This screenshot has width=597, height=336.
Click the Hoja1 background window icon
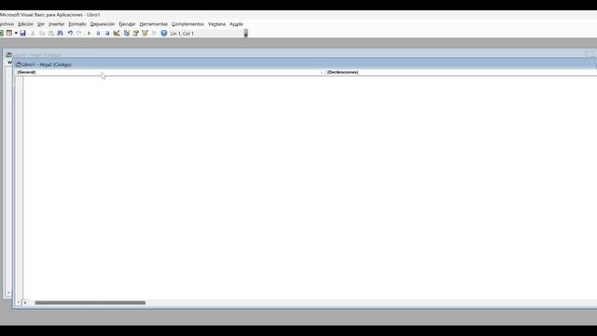[8, 55]
